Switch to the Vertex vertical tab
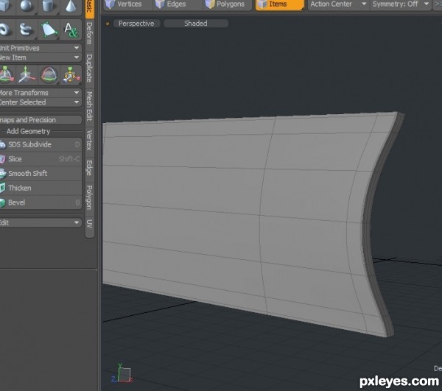Screen dimensions: 442x391 [89, 141]
